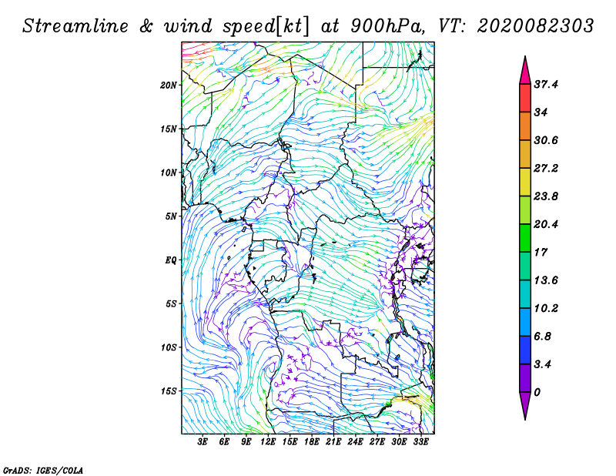
Task: Click the 0 colorbar value label
Action: click(x=537, y=392)
